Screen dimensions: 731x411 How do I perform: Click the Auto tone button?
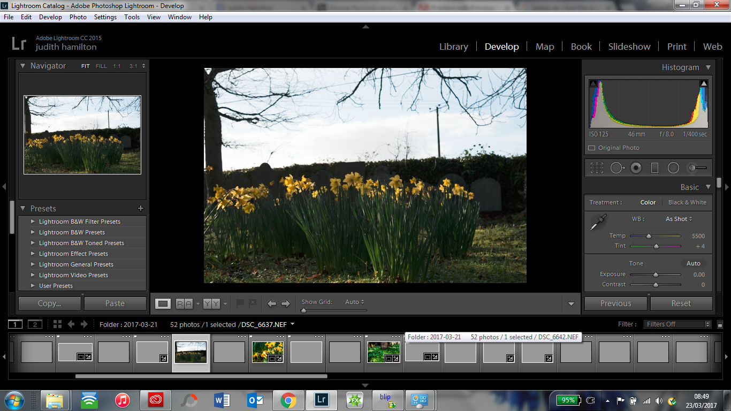pyautogui.click(x=693, y=263)
